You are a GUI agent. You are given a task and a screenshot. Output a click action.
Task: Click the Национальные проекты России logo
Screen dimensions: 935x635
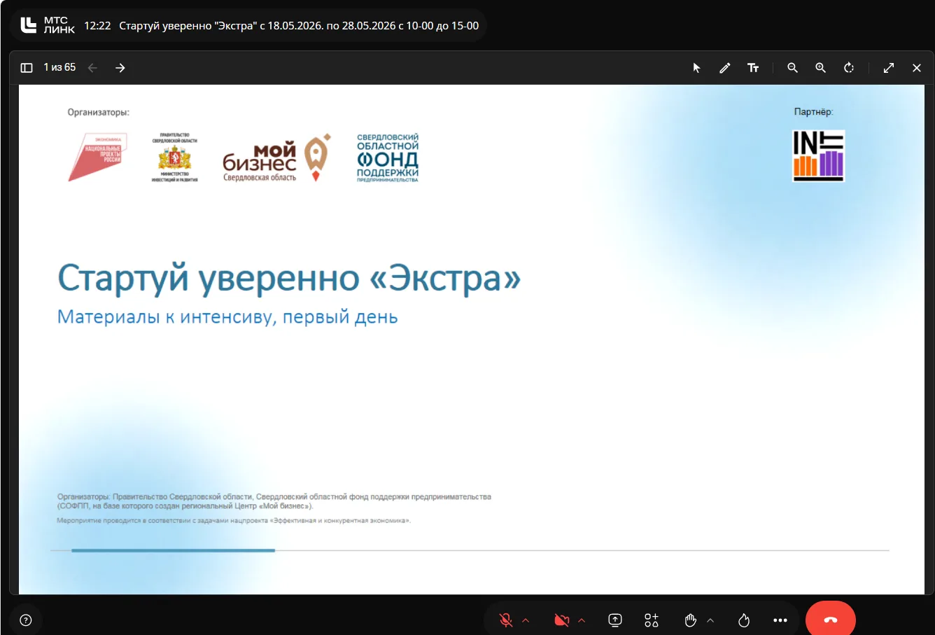97,158
